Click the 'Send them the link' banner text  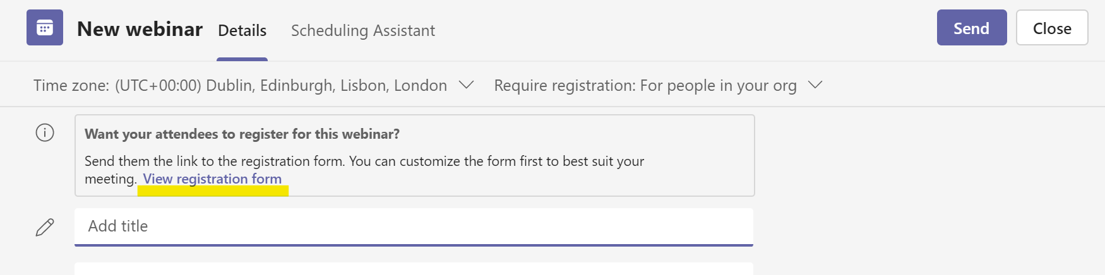point(364,170)
